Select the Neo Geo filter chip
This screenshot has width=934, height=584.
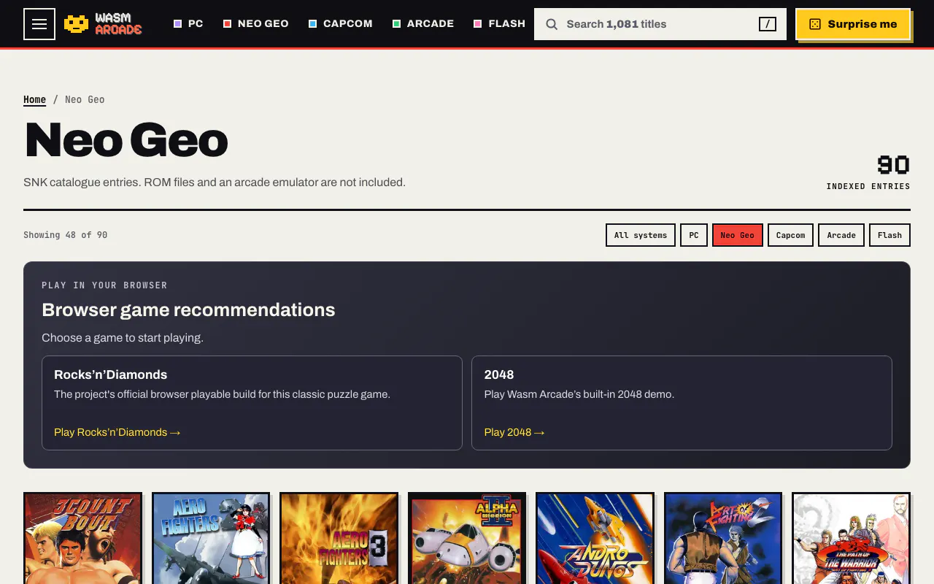pos(738,235)
